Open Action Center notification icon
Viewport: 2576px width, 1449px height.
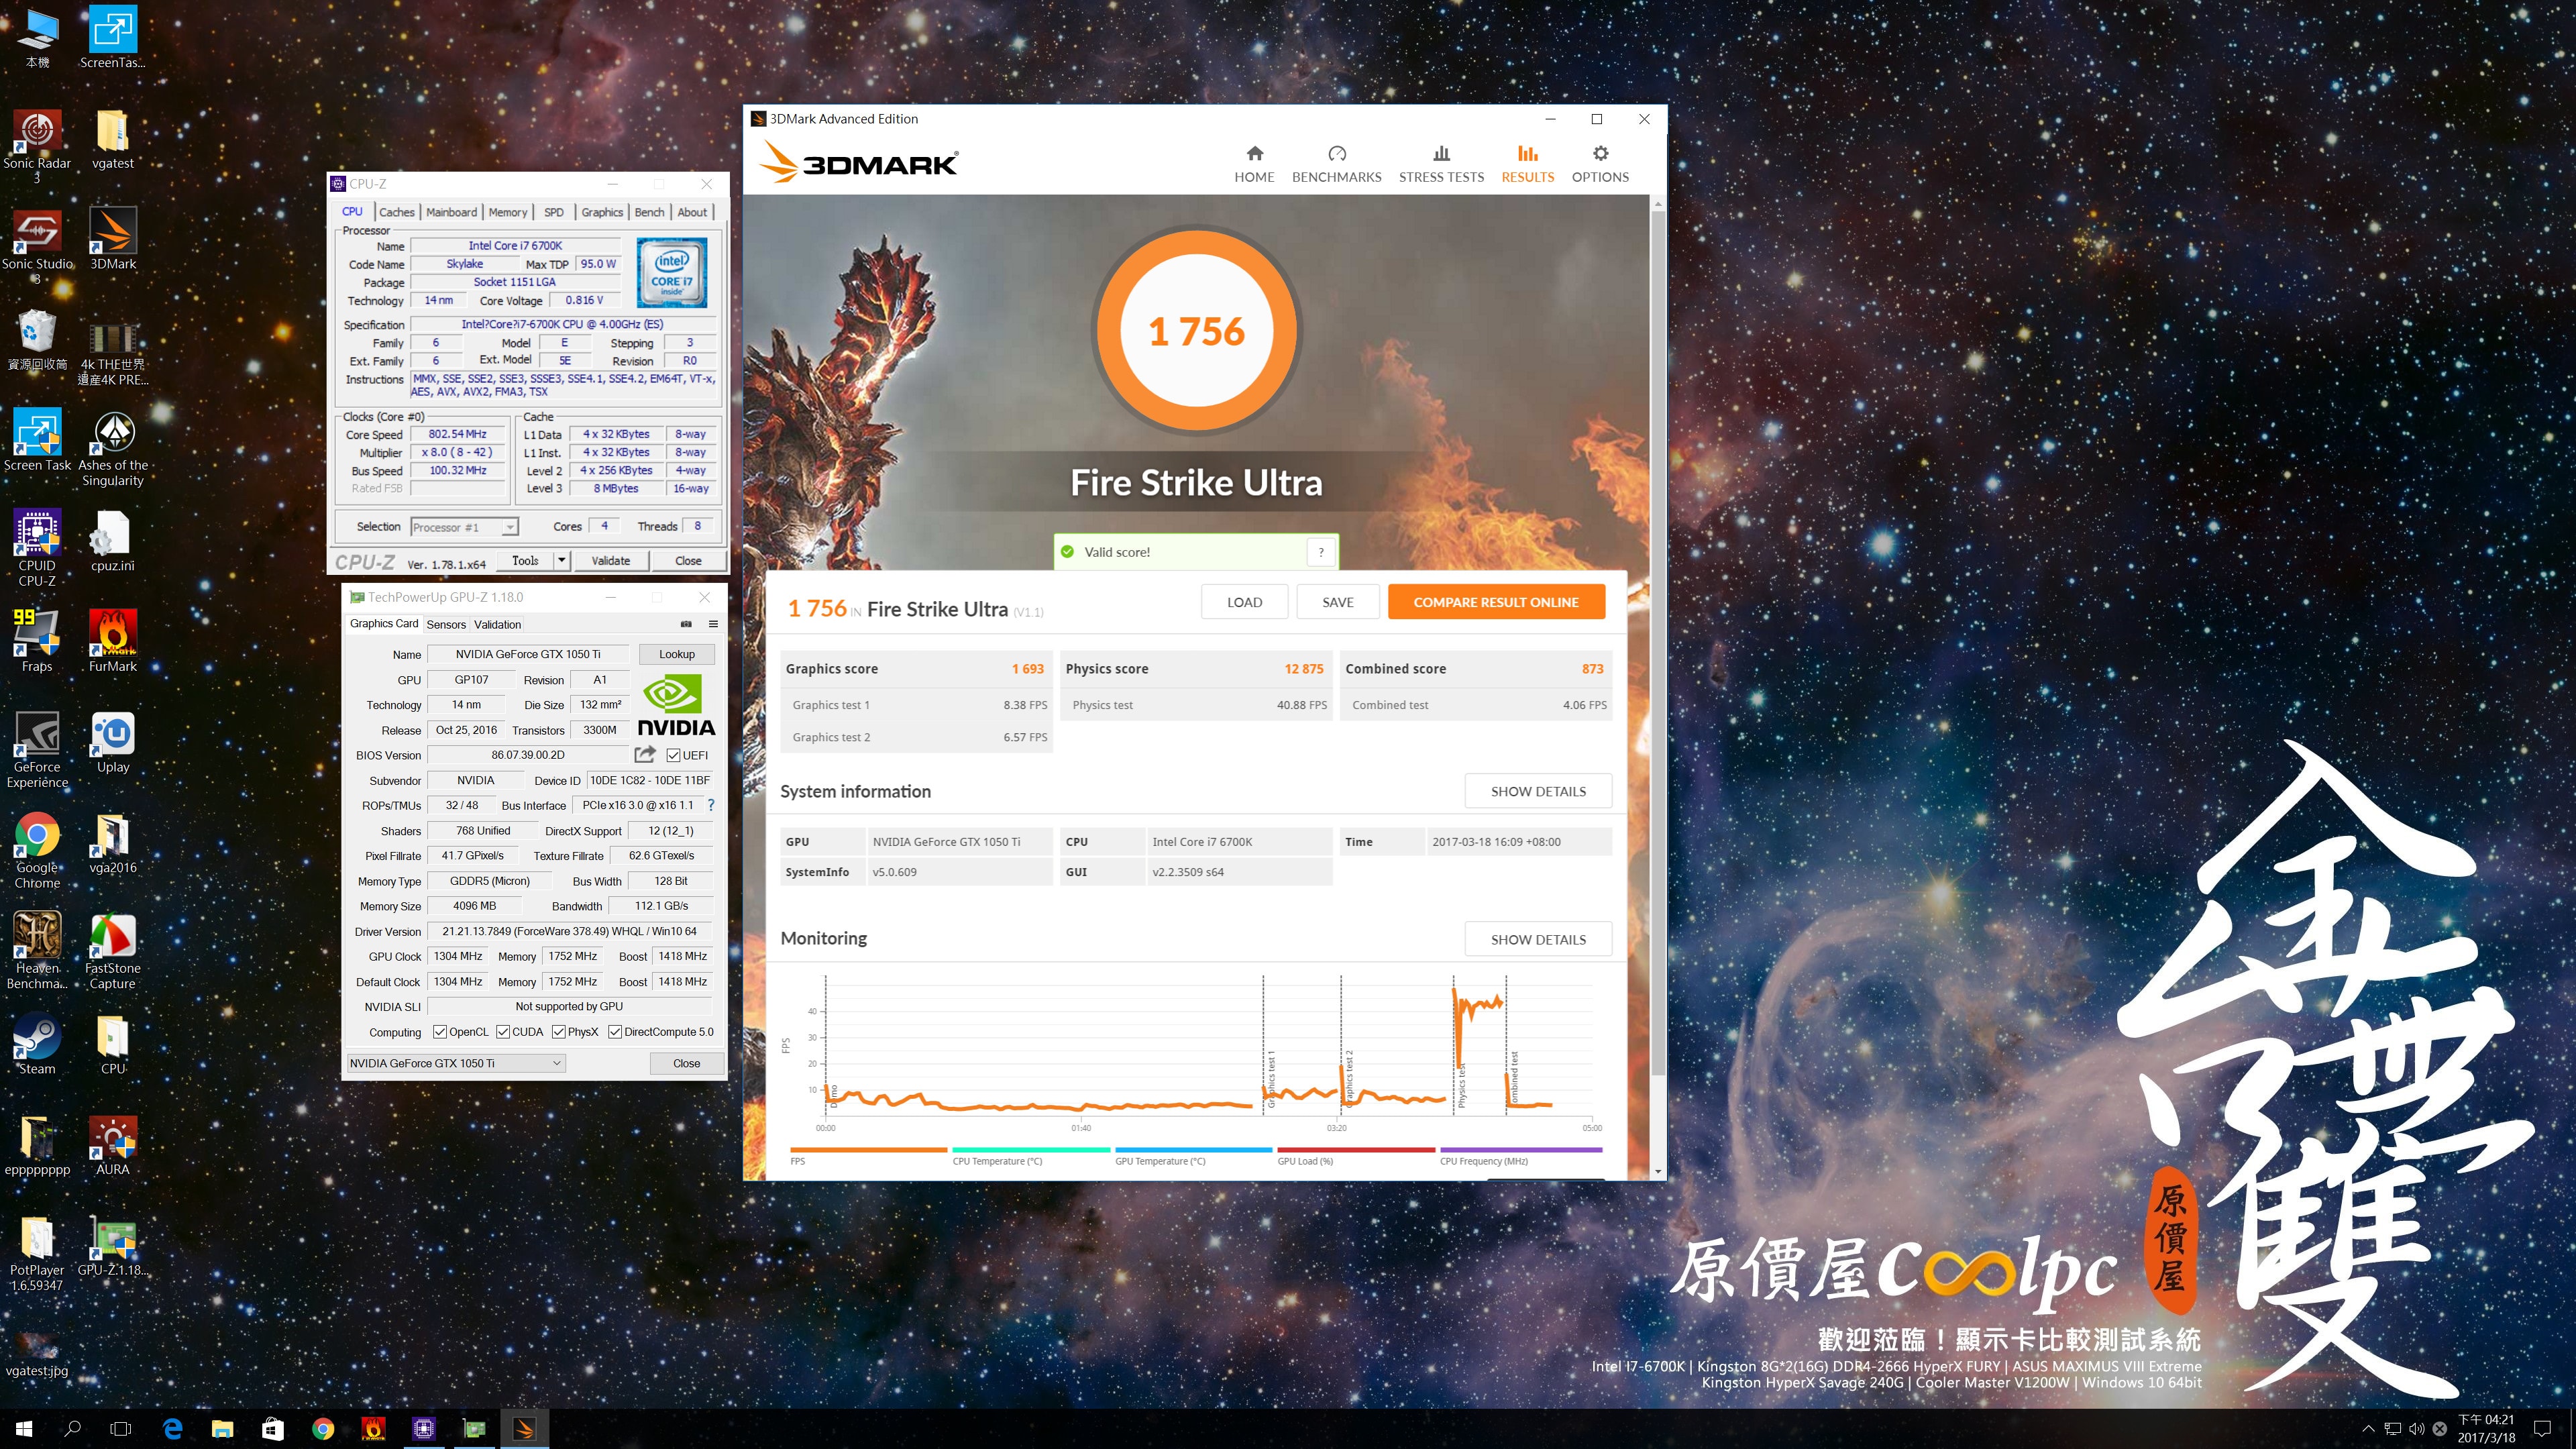2542,1429
